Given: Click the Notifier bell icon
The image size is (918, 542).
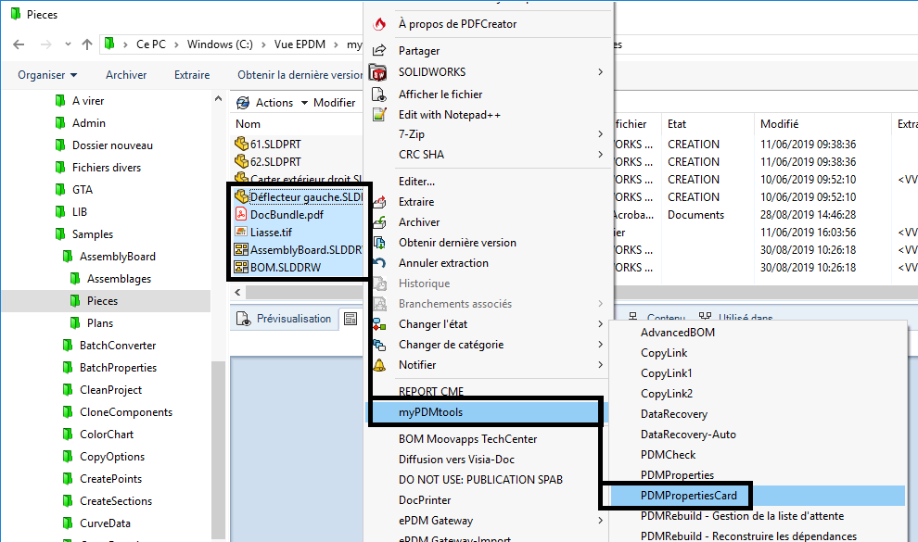Looking at the screenshot, I should [378, 365].
